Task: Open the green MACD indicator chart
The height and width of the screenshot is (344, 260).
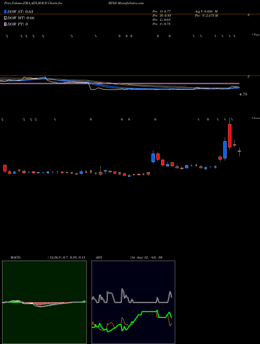Action: pos(44,302)
